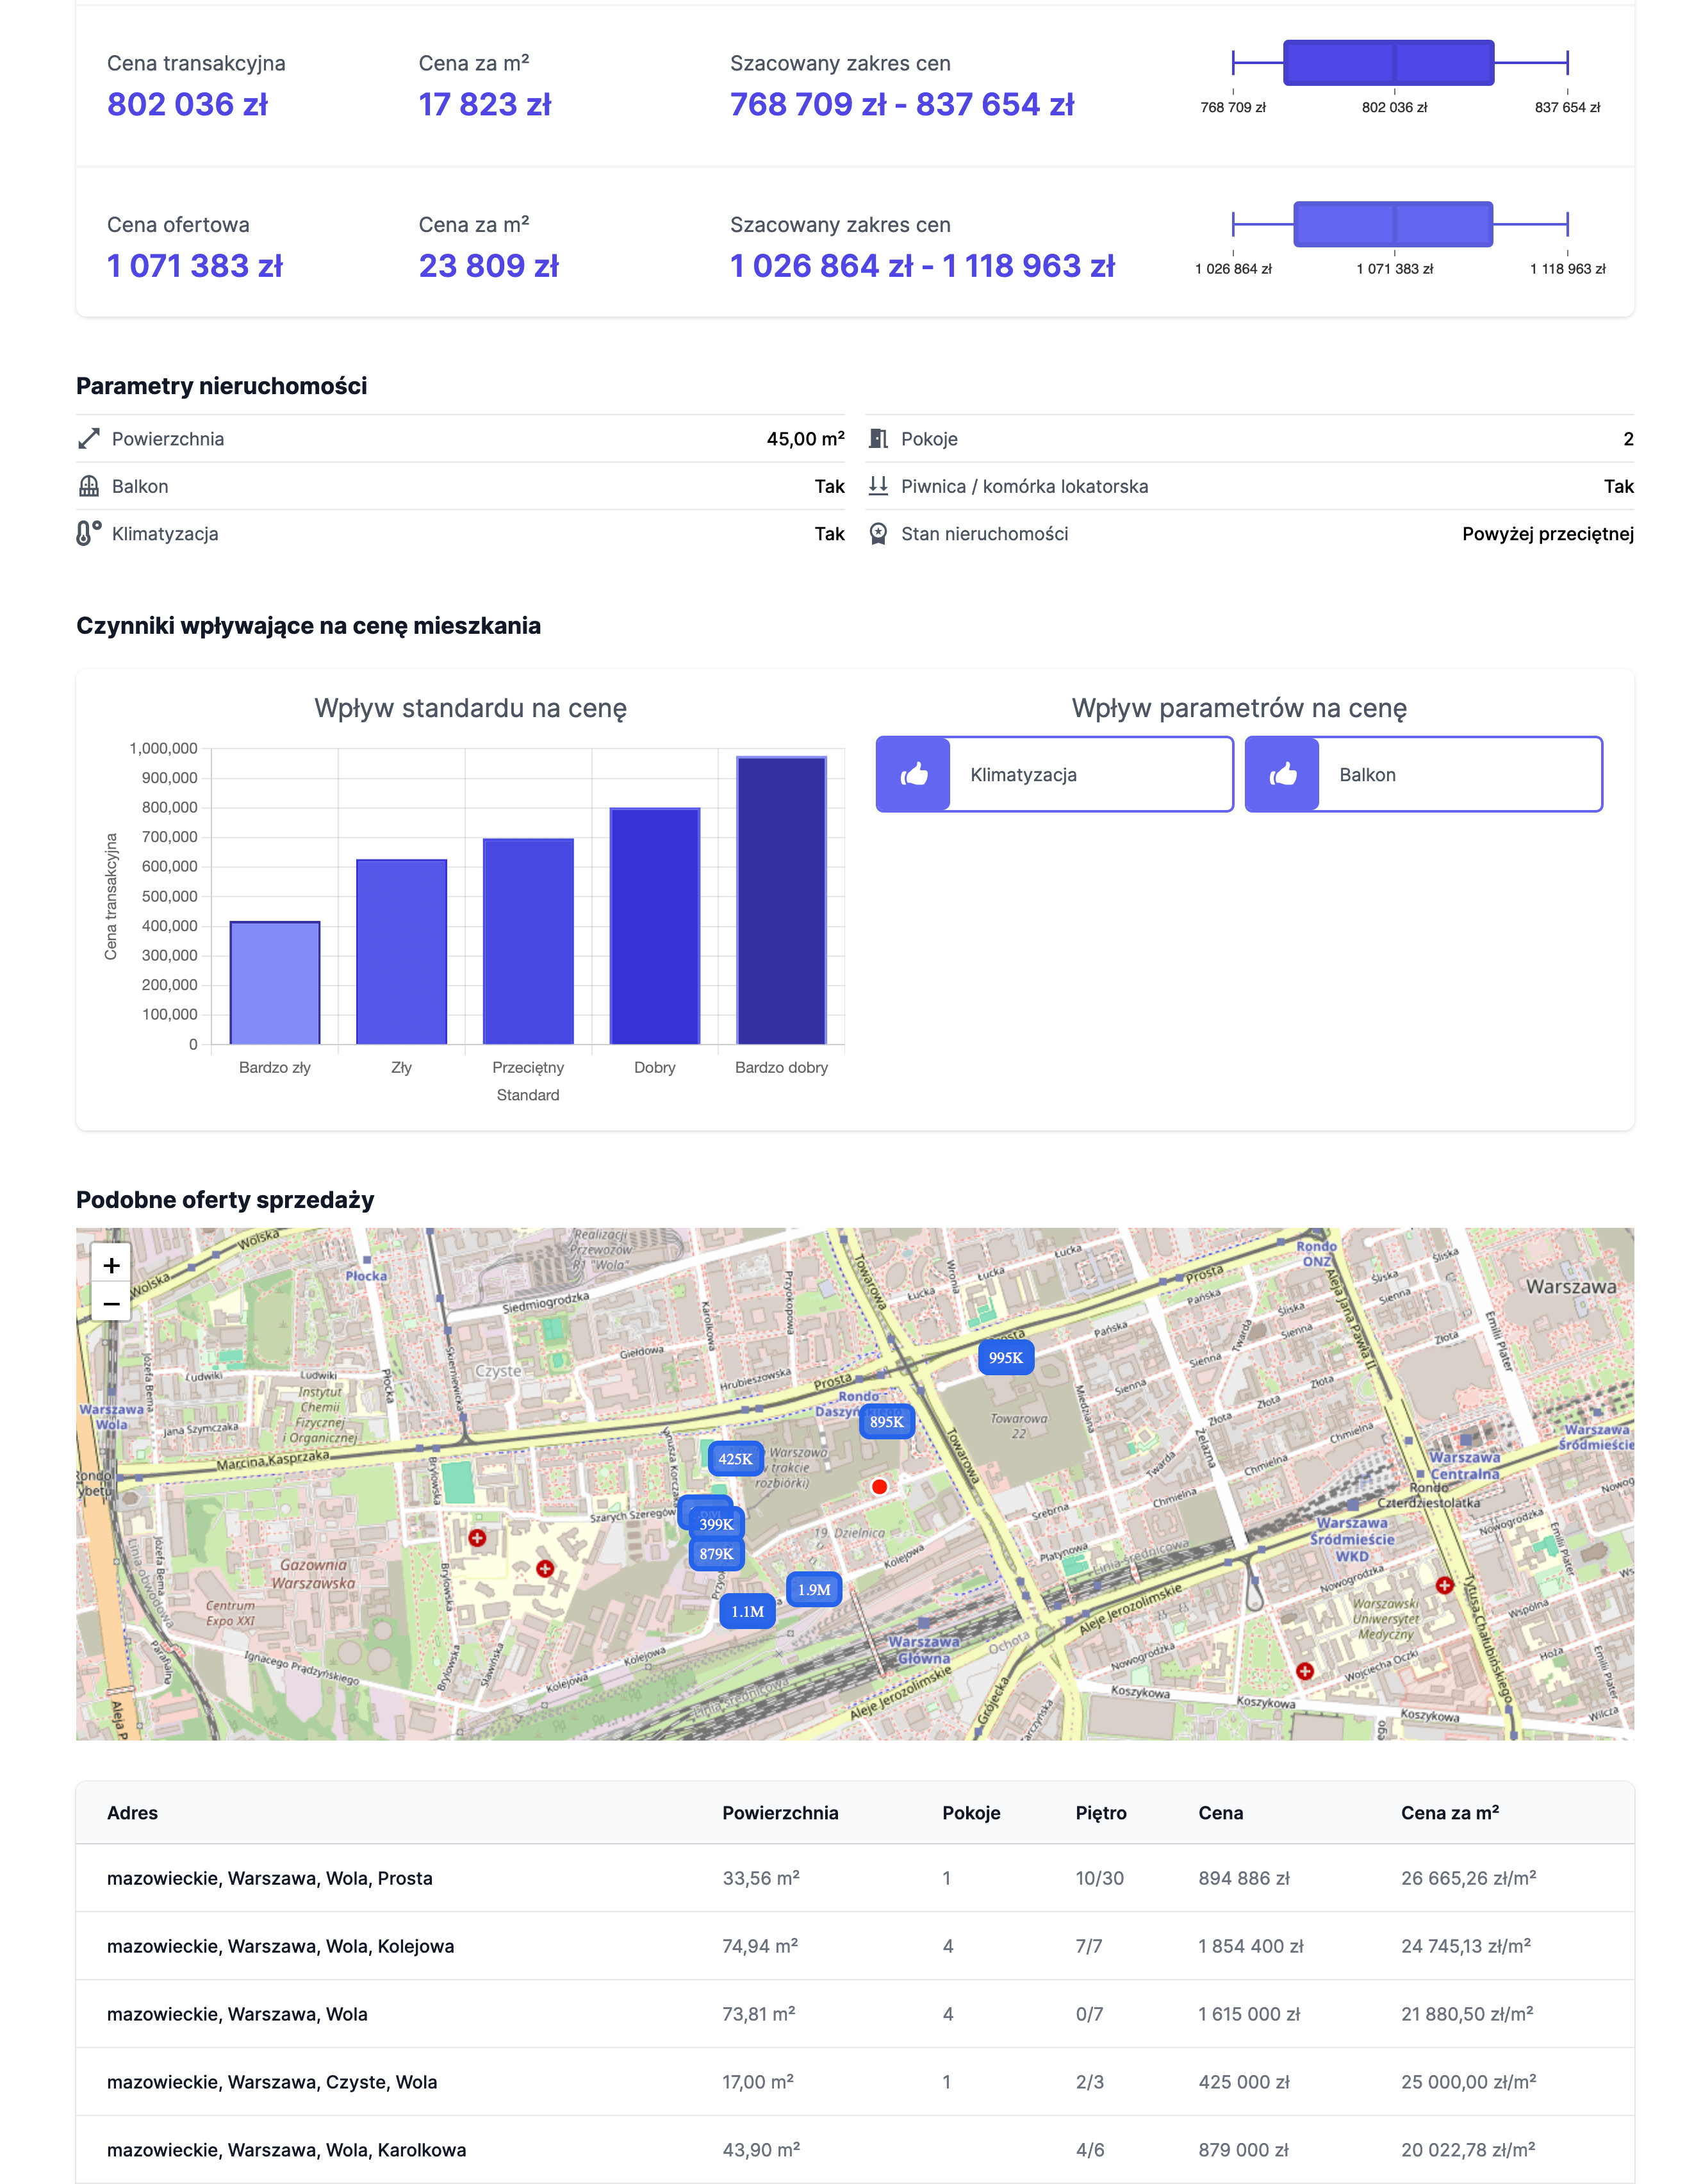Open the 425K map price marker

pyautogui.click(x=735, y=1459)
